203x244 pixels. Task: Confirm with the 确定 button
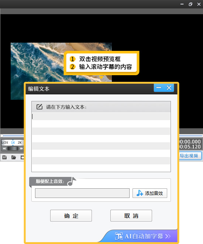(71, 216)
